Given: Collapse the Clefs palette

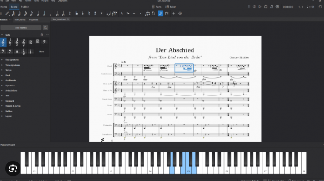Looking at the screenshot, I should click(2, 35).
